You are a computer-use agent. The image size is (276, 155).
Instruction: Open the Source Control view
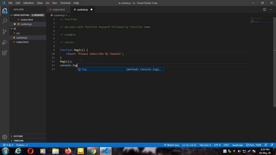click(5, 31)
